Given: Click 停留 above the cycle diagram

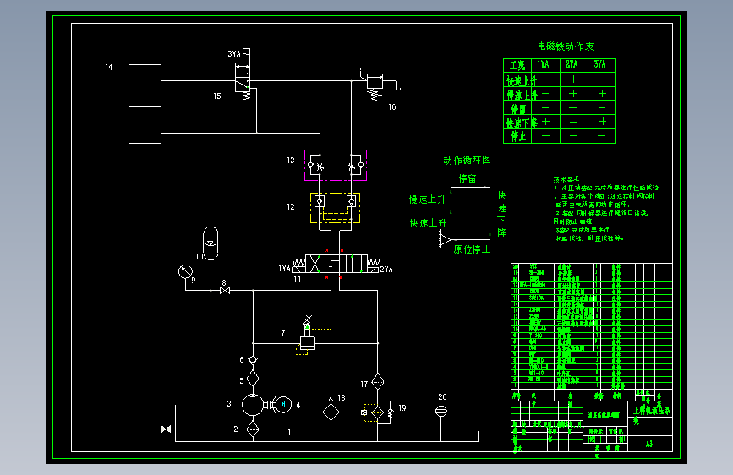Looking at the screenshot, I should click(468, 178).
